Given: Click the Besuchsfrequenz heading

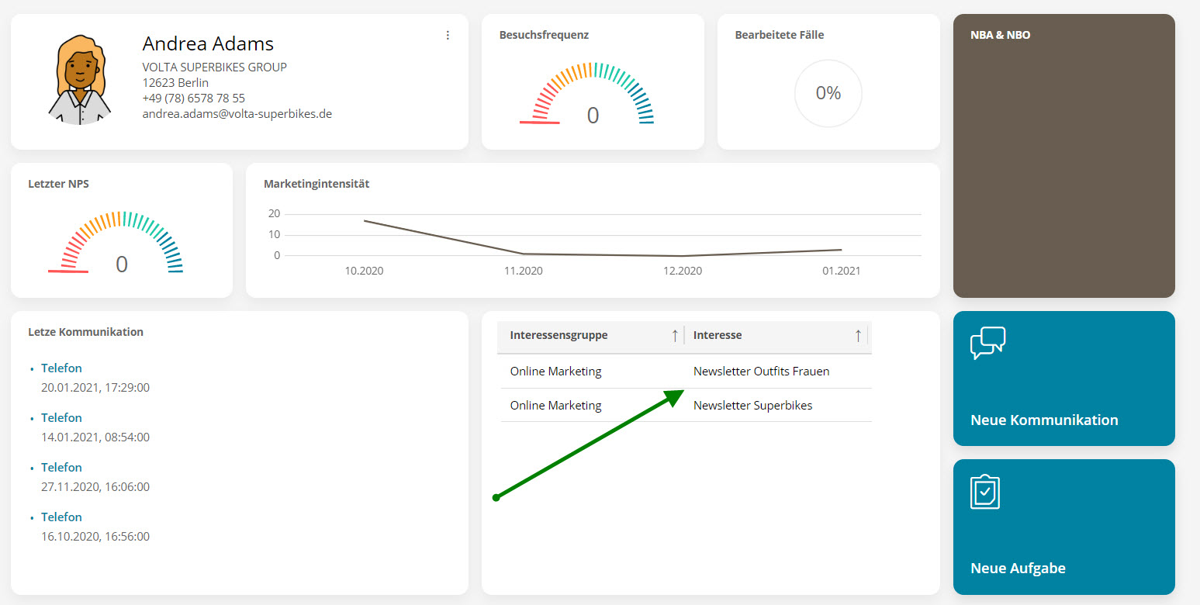Looking at the screenshot, I should pyautogui.click(x=544, y=35).
